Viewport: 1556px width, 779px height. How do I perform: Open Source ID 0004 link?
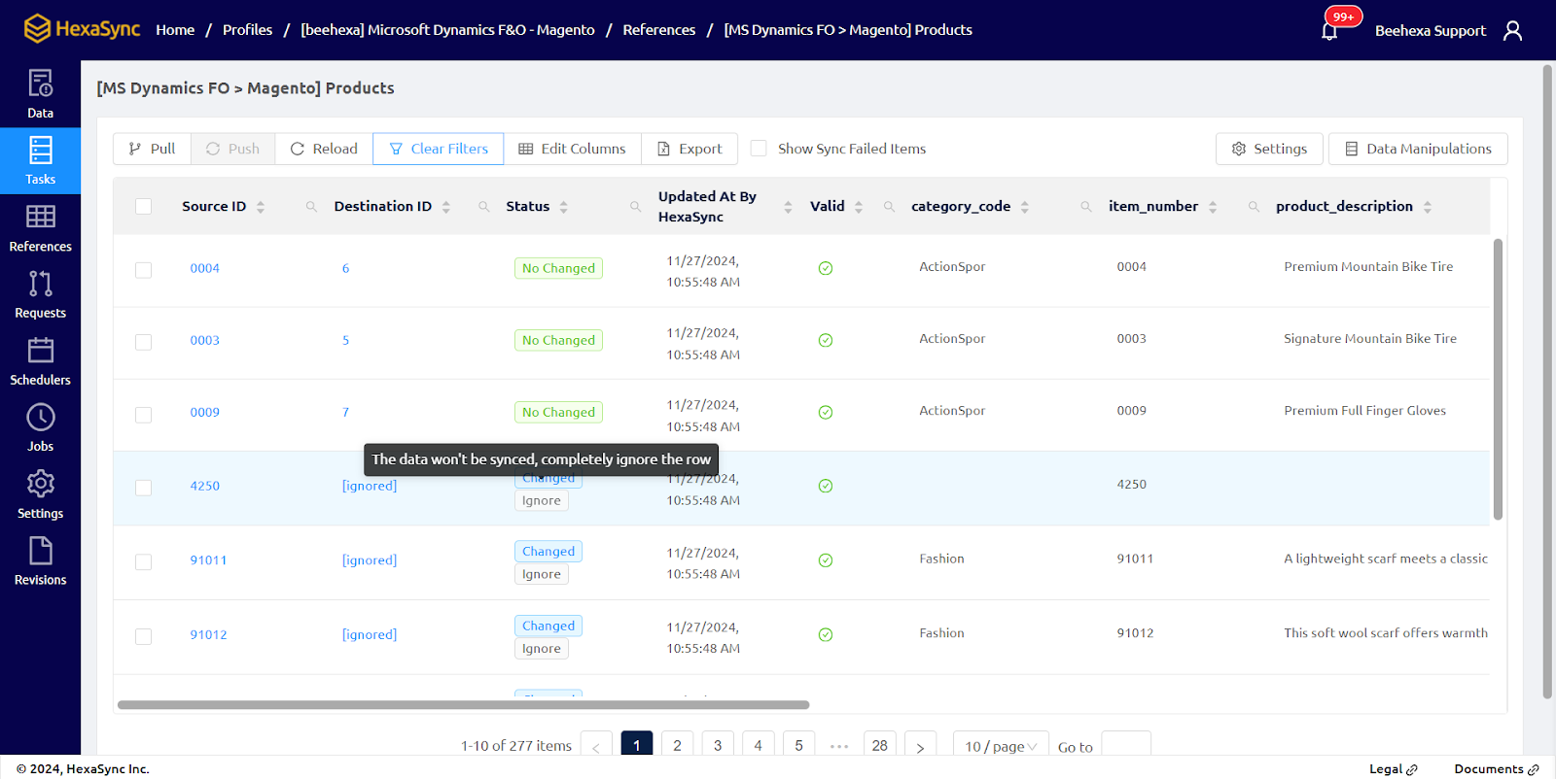[204, 268]
